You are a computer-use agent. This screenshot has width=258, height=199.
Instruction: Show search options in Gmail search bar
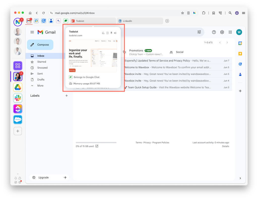(x=199, y=32)
